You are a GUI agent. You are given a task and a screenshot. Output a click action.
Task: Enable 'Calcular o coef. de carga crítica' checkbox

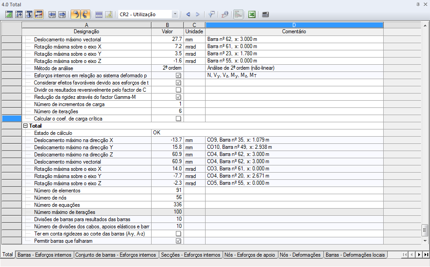[178, 118]
